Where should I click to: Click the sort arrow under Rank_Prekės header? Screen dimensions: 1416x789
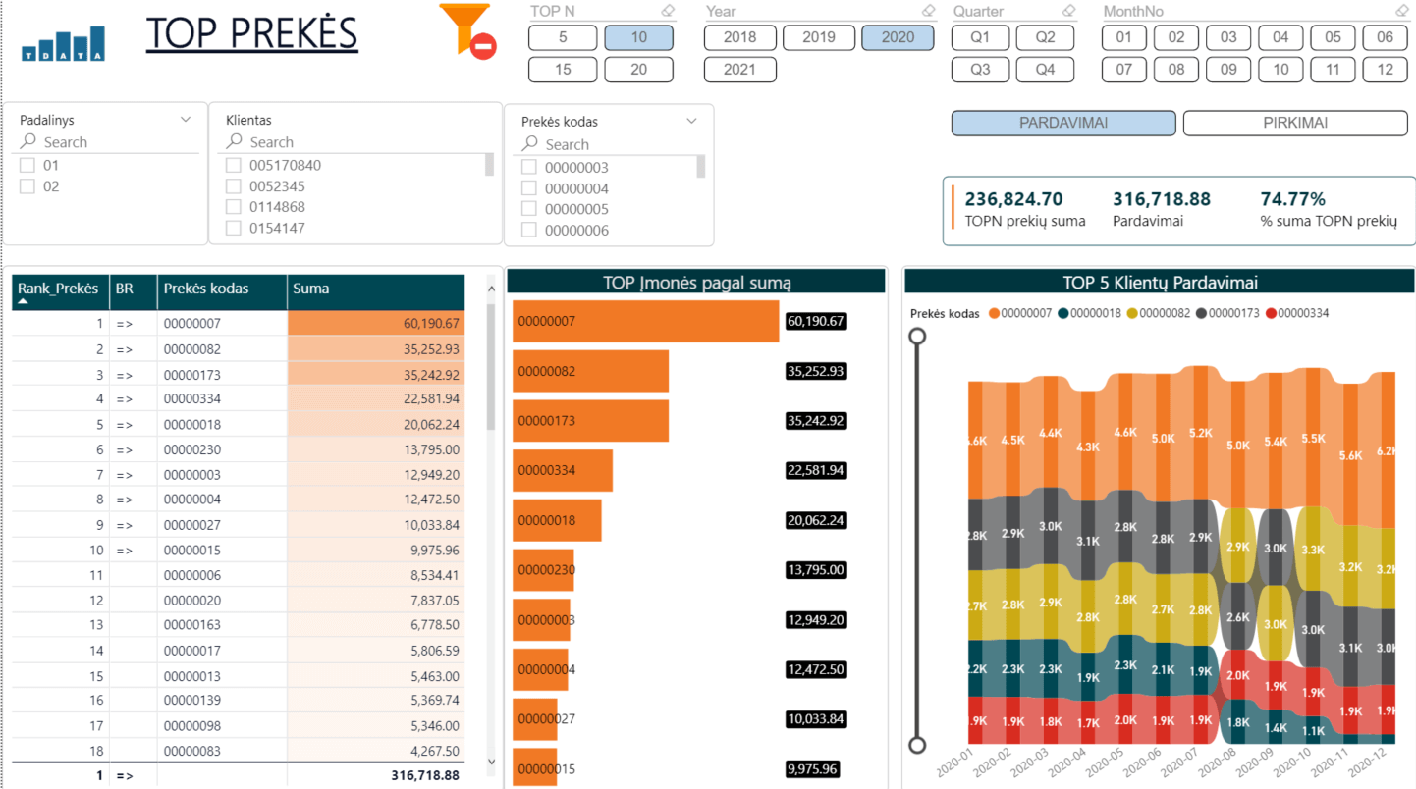[x=23, y=303]
